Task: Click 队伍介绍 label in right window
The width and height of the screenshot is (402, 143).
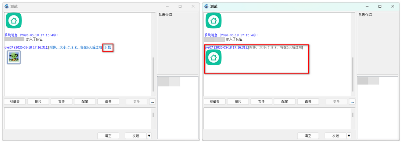Action: tap(365, 15)
